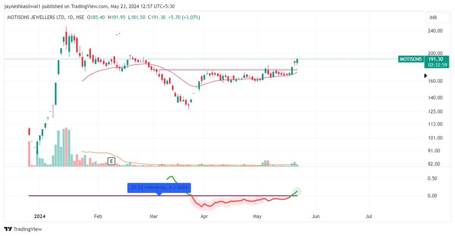
Task: Click the RS-52 reference, 4-3-2024 label
Action: [158, 188]
